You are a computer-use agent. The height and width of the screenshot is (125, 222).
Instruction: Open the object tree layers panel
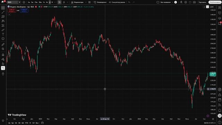220,18
